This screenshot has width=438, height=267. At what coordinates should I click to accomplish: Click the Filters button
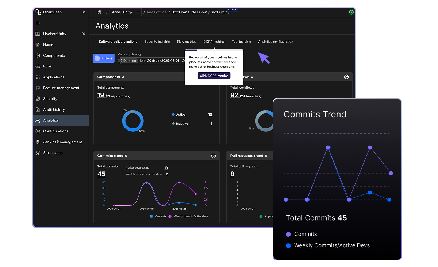coord(104,58)
